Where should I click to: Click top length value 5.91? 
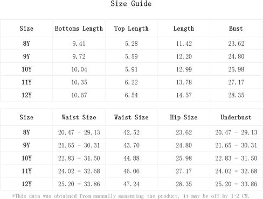(131, 69)
